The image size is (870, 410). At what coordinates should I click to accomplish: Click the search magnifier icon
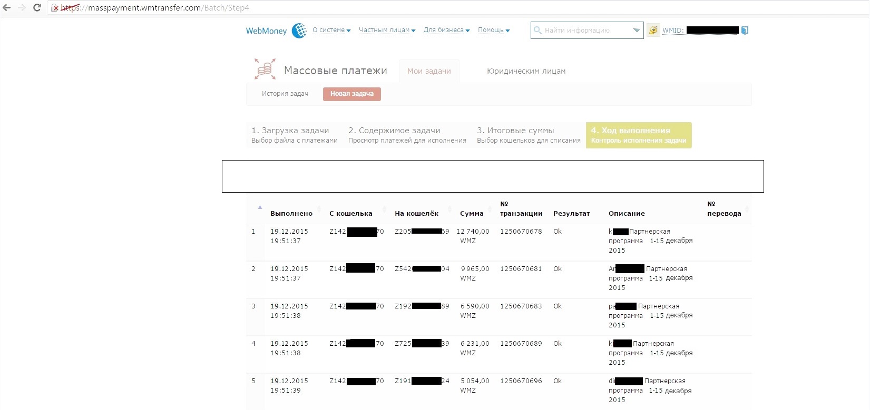pos(537,31)
